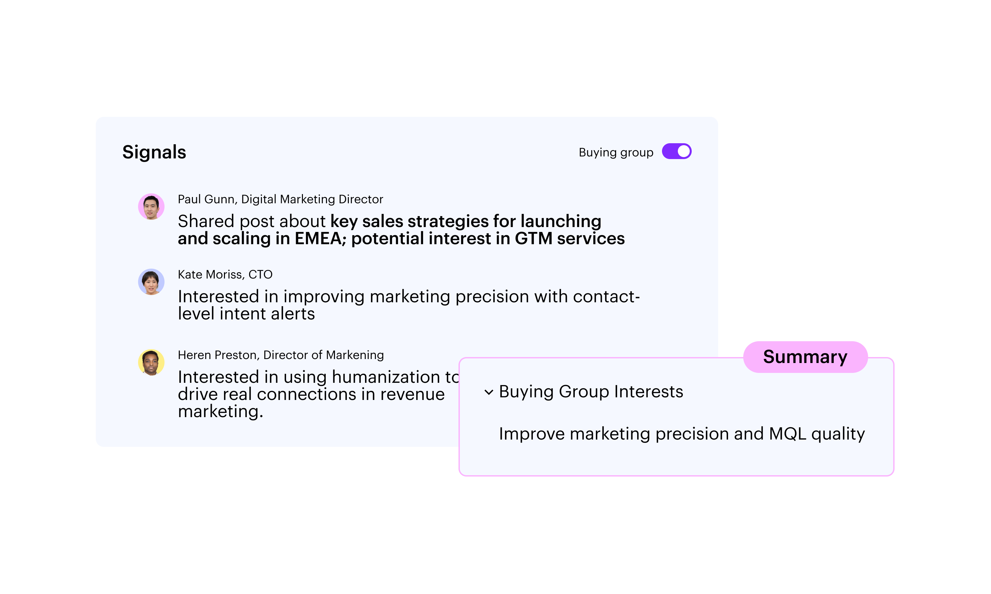This screenshot has width=991, height=594.
Task: Toggle the Buying group switch
Action: 676,151
